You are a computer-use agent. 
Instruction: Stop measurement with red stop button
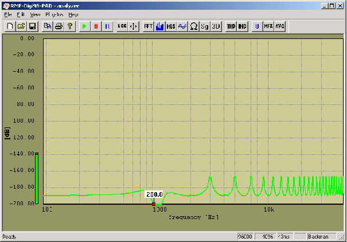(x=96, y=26)
